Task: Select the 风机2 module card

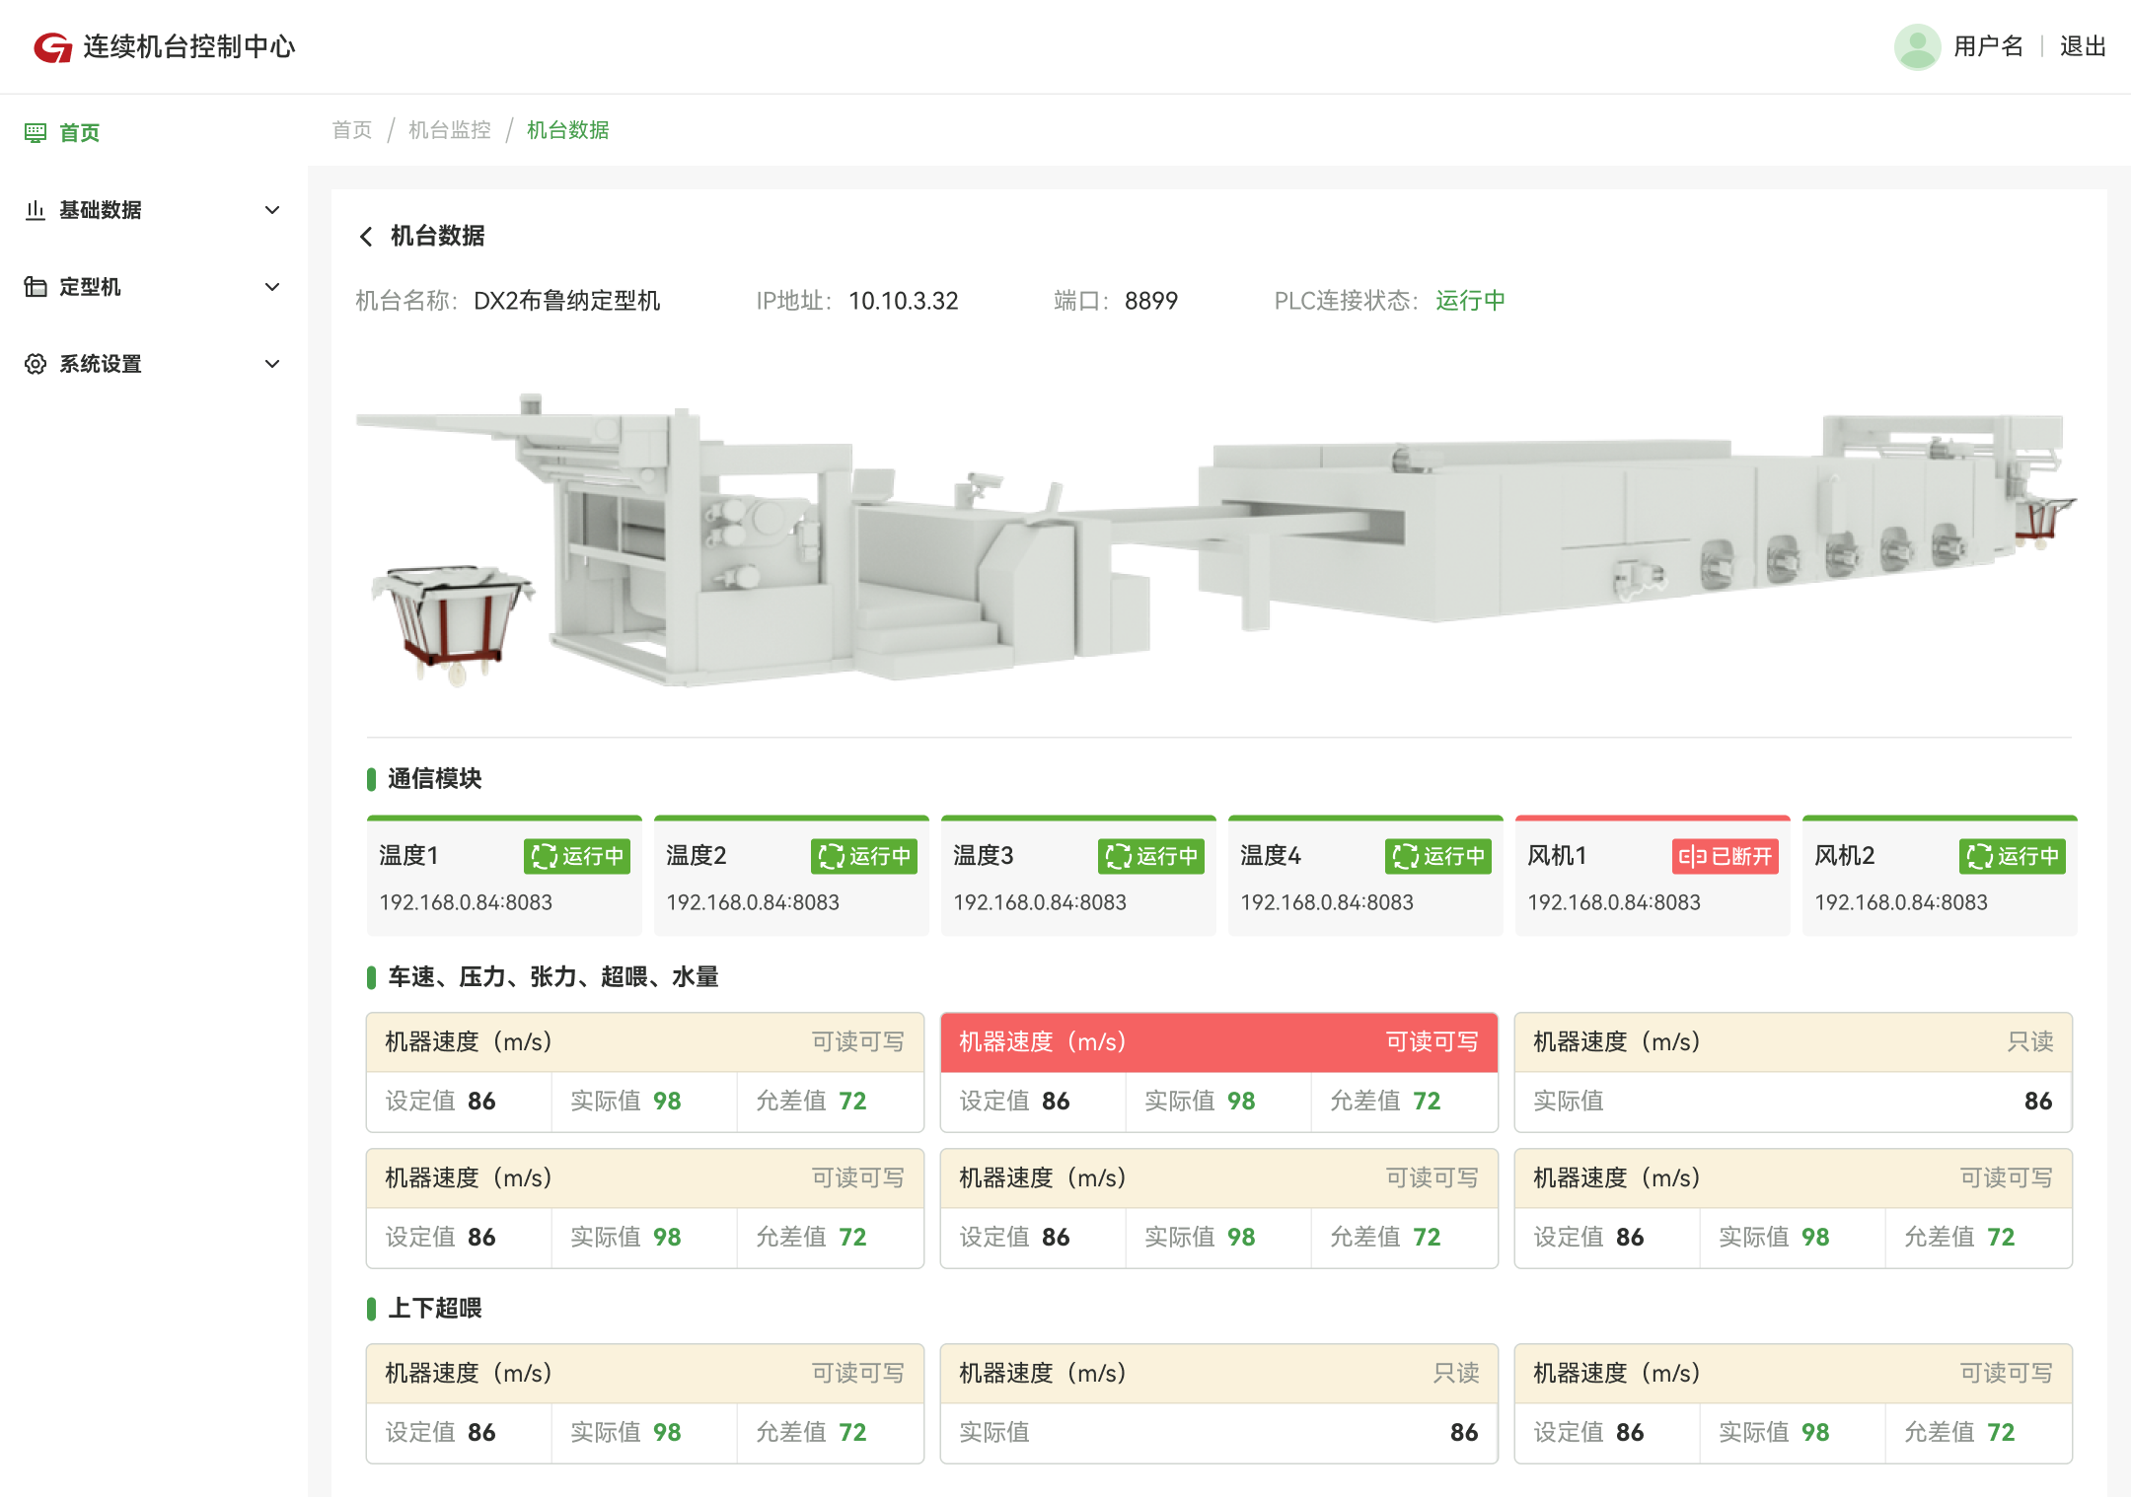Action: tap(1940, 875)
